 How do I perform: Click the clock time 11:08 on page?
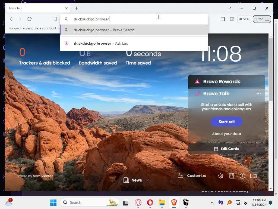pos(221,54)
